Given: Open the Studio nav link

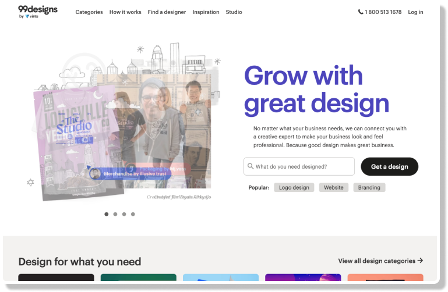Looking at the screenshot, I should point(234,12).
